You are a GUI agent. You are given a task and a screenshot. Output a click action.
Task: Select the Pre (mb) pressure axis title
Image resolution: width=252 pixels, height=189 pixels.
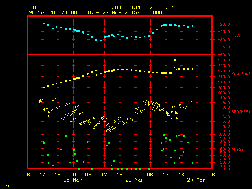pyautogui.click(x=241, y=74)
